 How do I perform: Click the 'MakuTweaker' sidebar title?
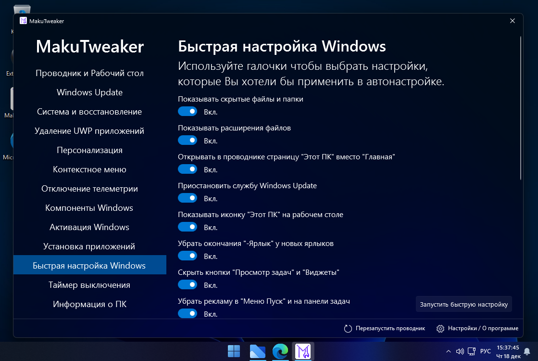click(x=89, y=46)
